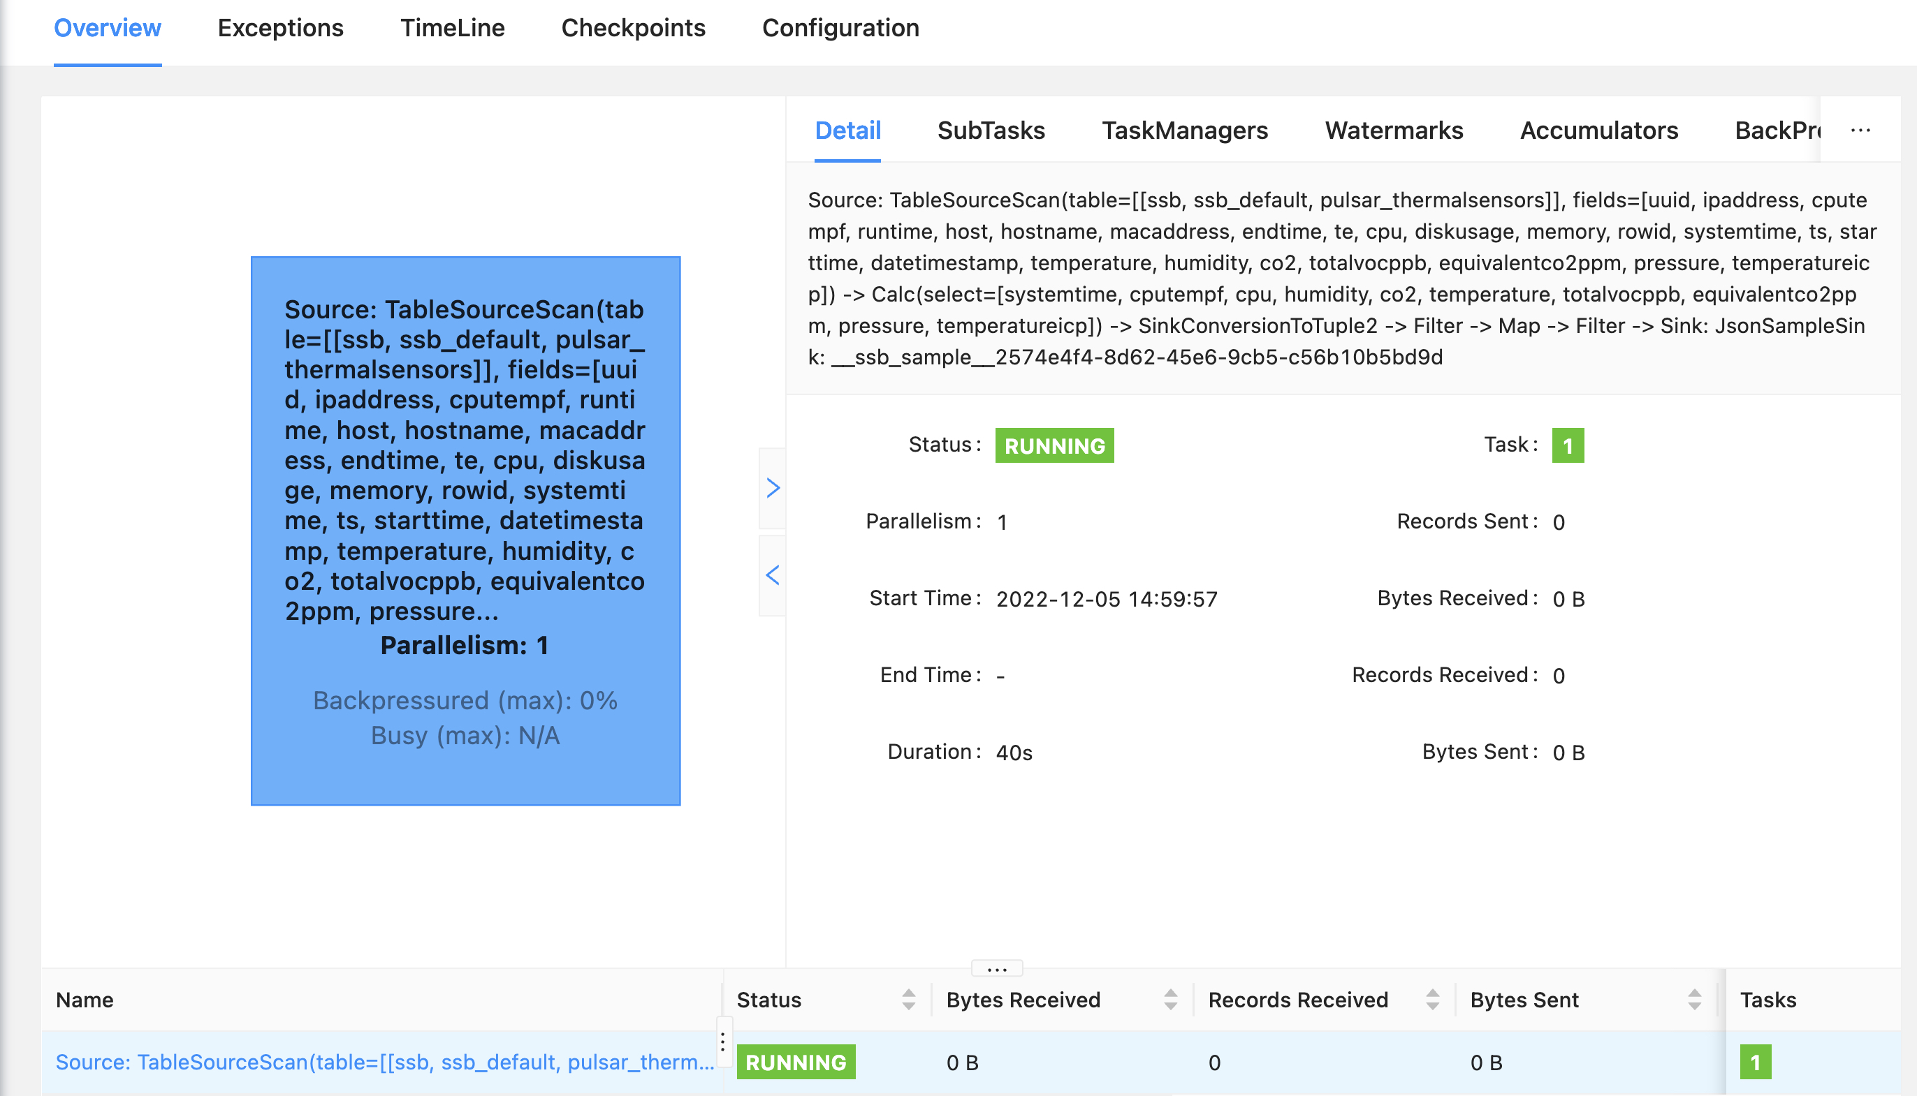Screen dimensions: 1917x1096
Task: Sort the table by Status column
Action: [909, 1000]
